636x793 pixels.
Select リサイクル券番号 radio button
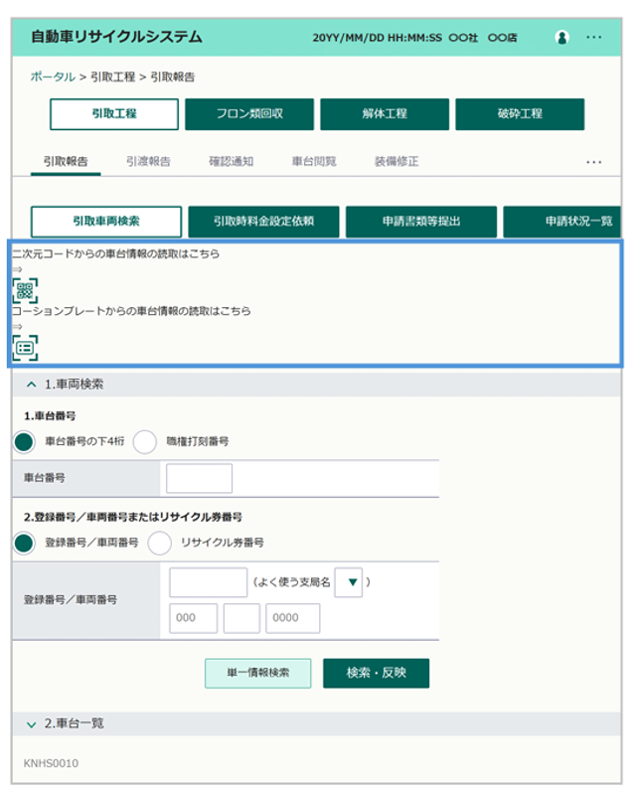160,543
